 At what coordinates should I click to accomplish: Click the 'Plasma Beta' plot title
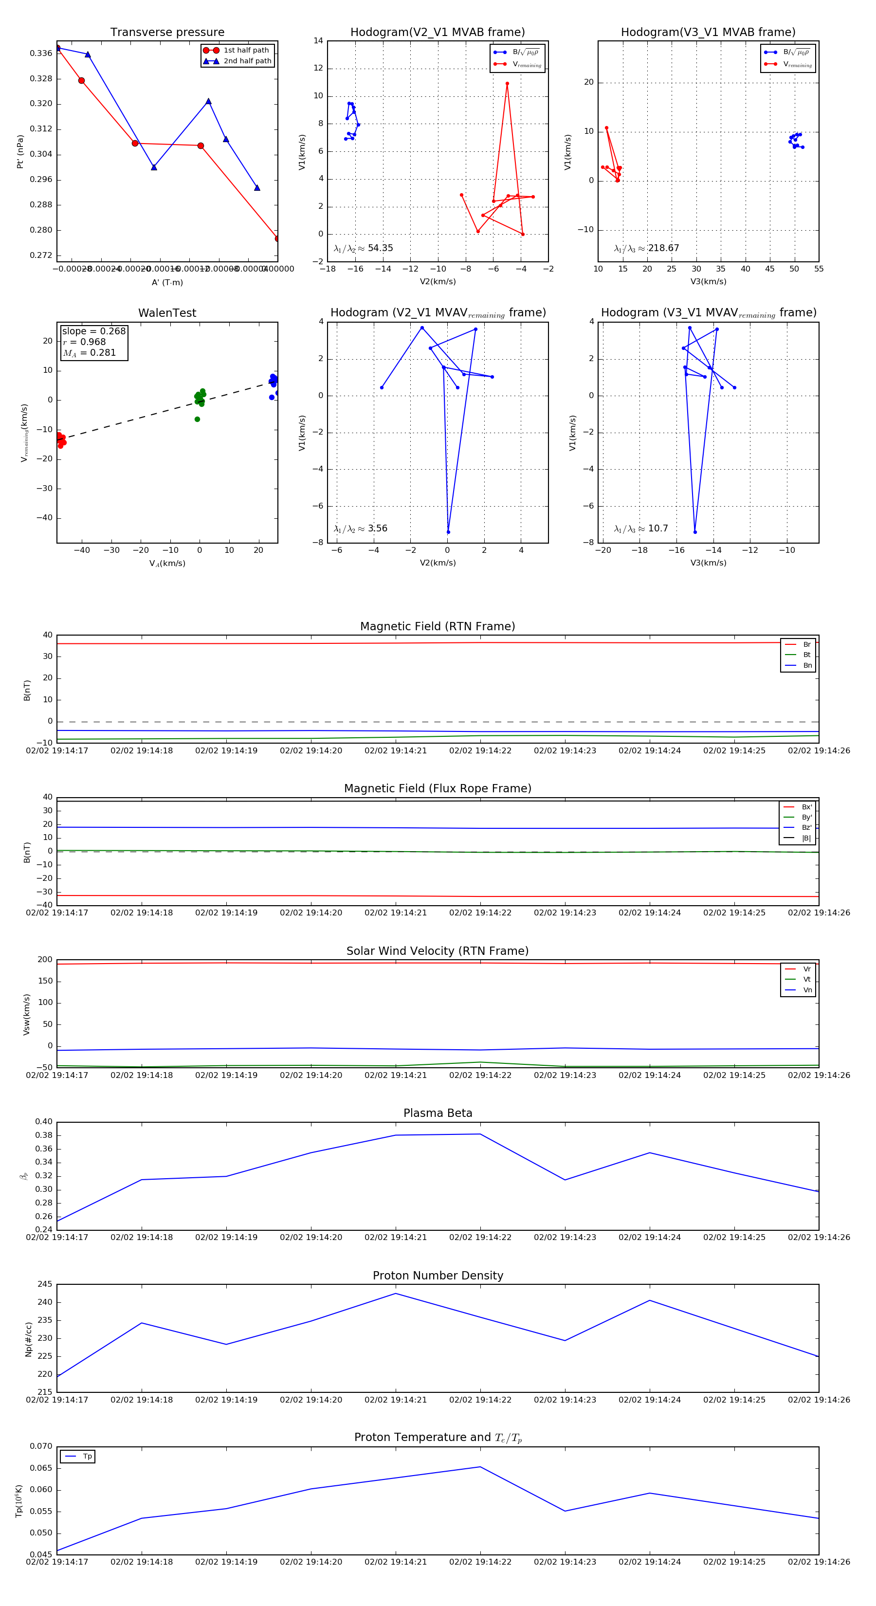point(438,1113)
